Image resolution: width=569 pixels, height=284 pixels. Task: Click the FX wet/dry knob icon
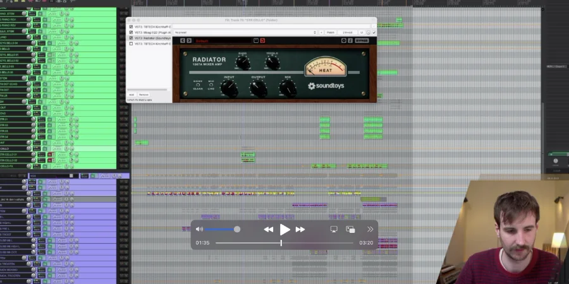(x=369, y=33)
